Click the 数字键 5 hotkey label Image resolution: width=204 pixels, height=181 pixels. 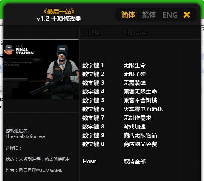93,100
